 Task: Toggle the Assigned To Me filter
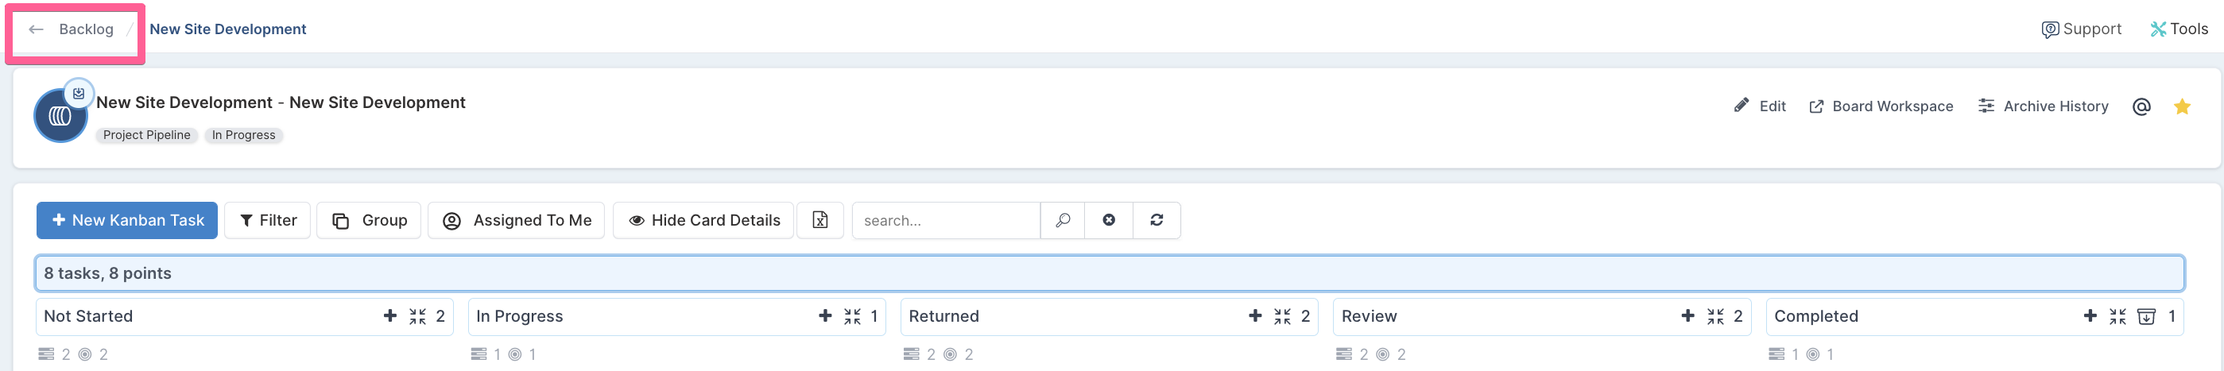point(517,220)
